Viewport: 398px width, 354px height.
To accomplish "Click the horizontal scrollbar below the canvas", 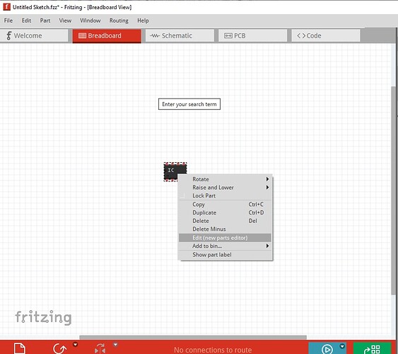I will [x=193, y=338].
